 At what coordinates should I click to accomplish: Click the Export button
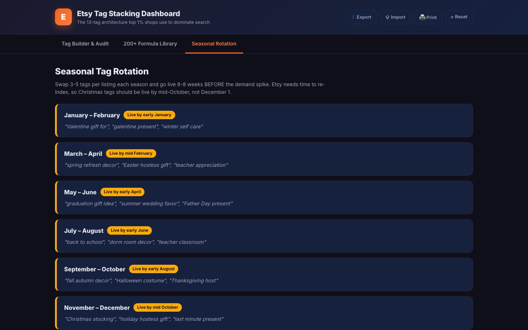(361, 17)
